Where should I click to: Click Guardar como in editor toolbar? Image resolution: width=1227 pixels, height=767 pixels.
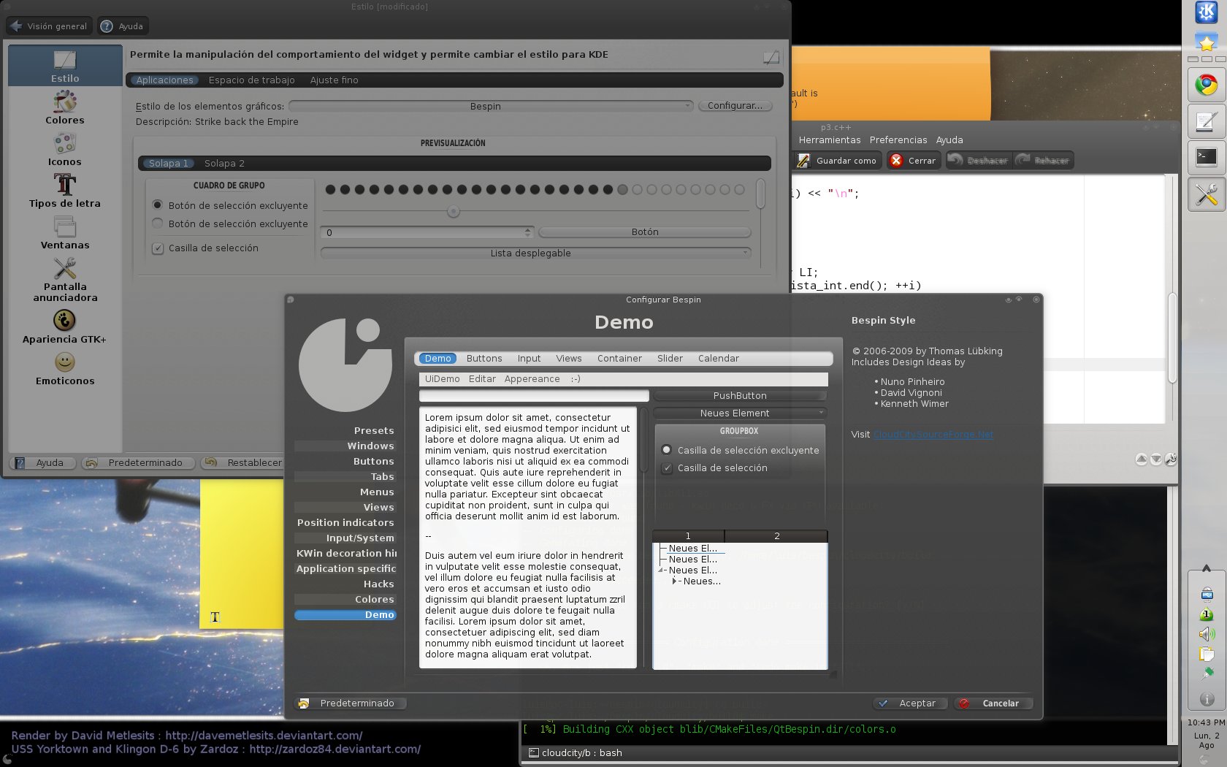(x=838, y=160)
